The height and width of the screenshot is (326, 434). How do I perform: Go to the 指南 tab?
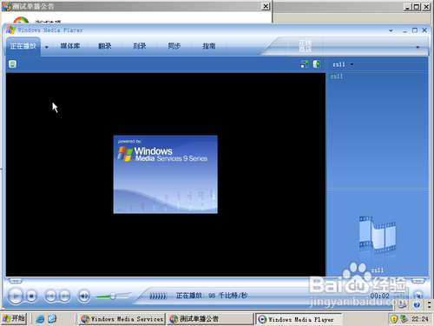tap(209, 46)
